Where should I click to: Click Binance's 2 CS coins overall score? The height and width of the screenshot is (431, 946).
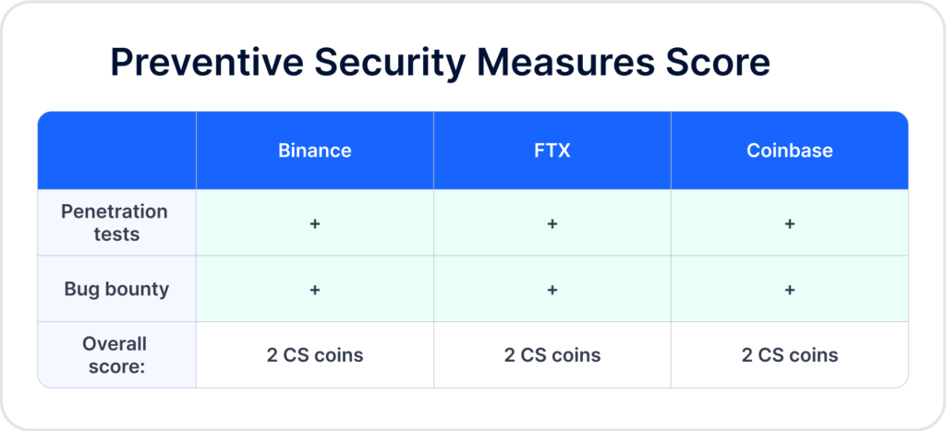tap(315, 355)
